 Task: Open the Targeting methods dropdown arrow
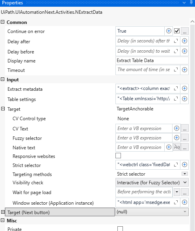pos(185,174)
